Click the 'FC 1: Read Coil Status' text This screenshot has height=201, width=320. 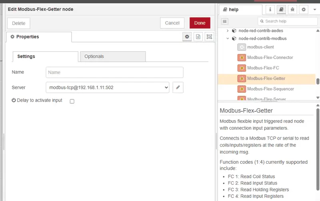click(252, 177)
